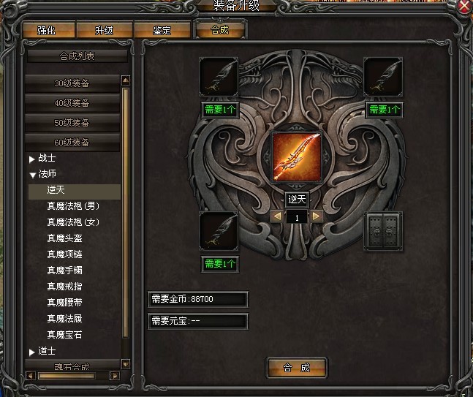Increase synthesis quantity with right arrow
The height and width of the screenshot is (397, 473).
316,216
